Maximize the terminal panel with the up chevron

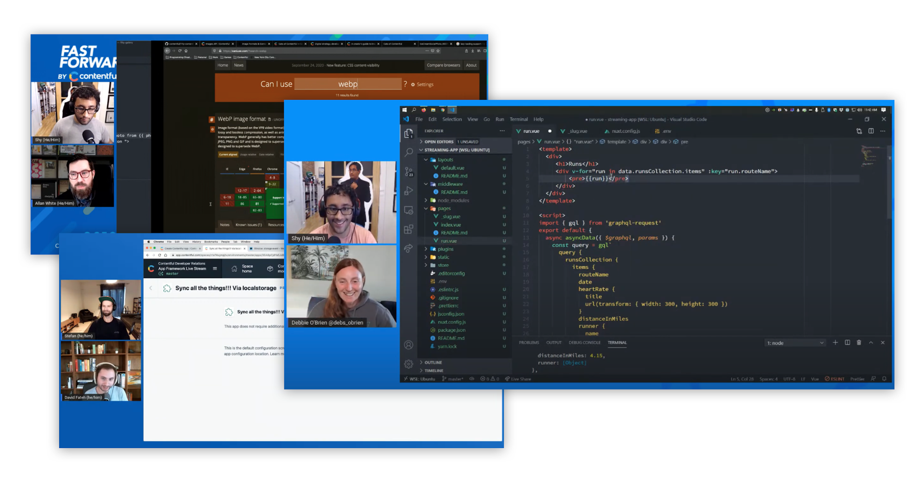[871, 343]
